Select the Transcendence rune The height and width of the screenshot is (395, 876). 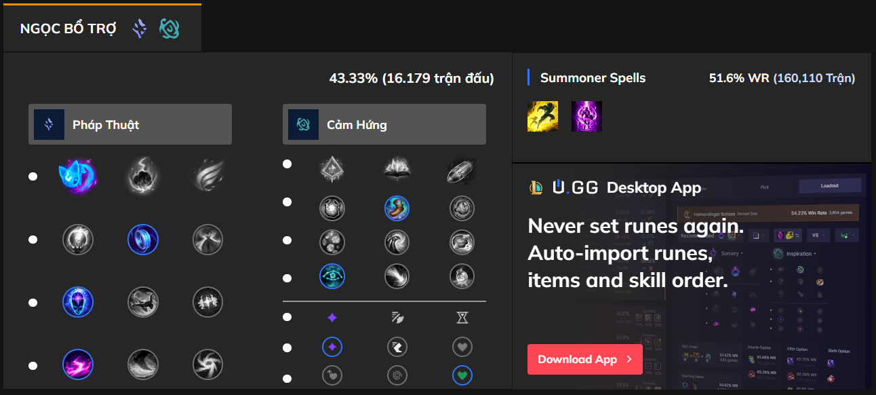(77, 302)
